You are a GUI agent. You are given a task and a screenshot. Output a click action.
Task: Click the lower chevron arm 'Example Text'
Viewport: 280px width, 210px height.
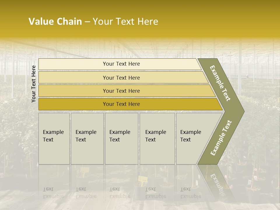(221, 138)
